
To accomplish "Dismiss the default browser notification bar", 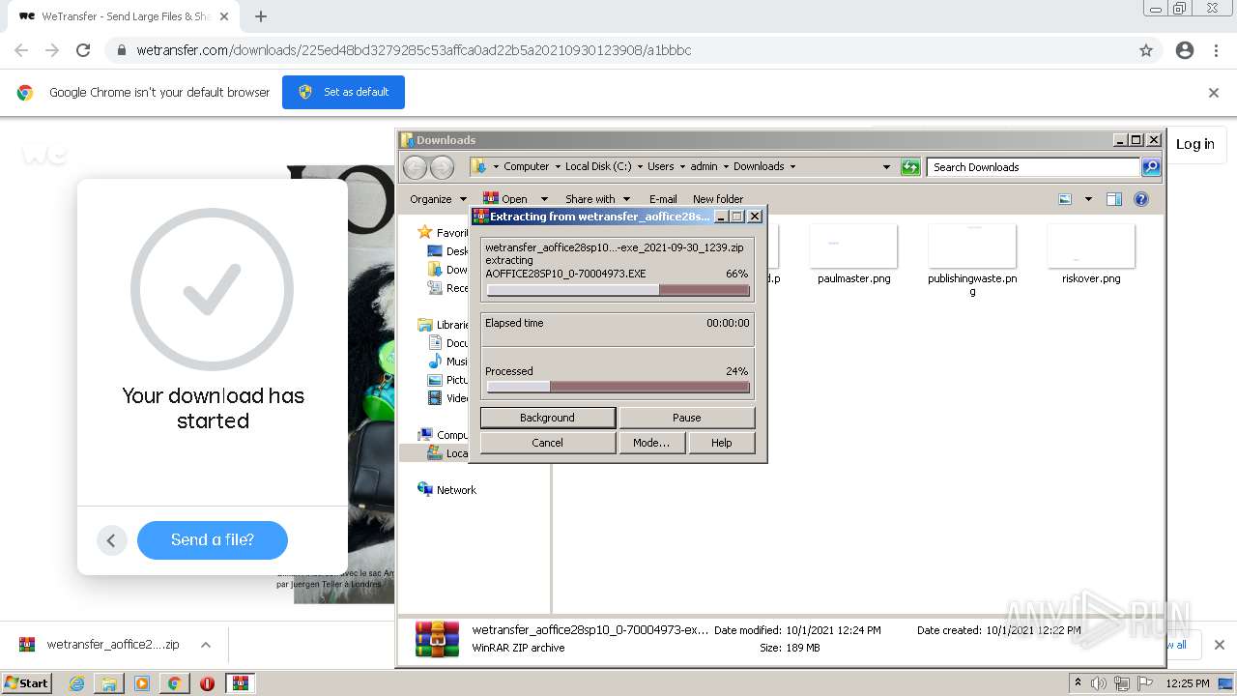I will [1214, 93].
